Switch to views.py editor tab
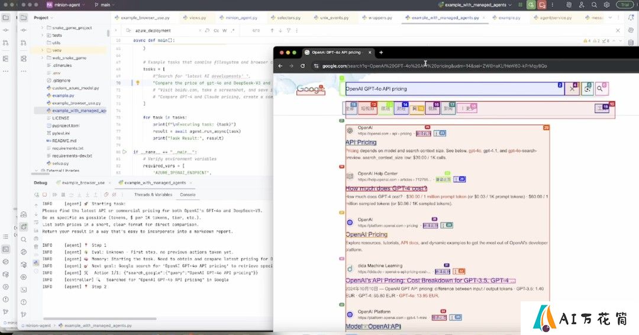639x335 pixels. pyautogui.click(x=195, y=18)
